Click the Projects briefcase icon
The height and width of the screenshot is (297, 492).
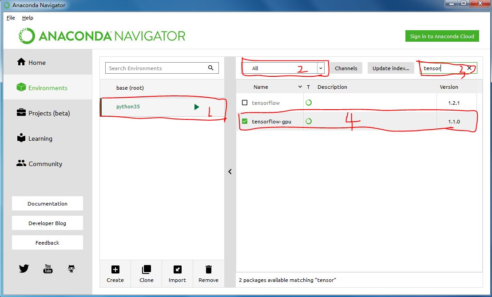(21, 112)
